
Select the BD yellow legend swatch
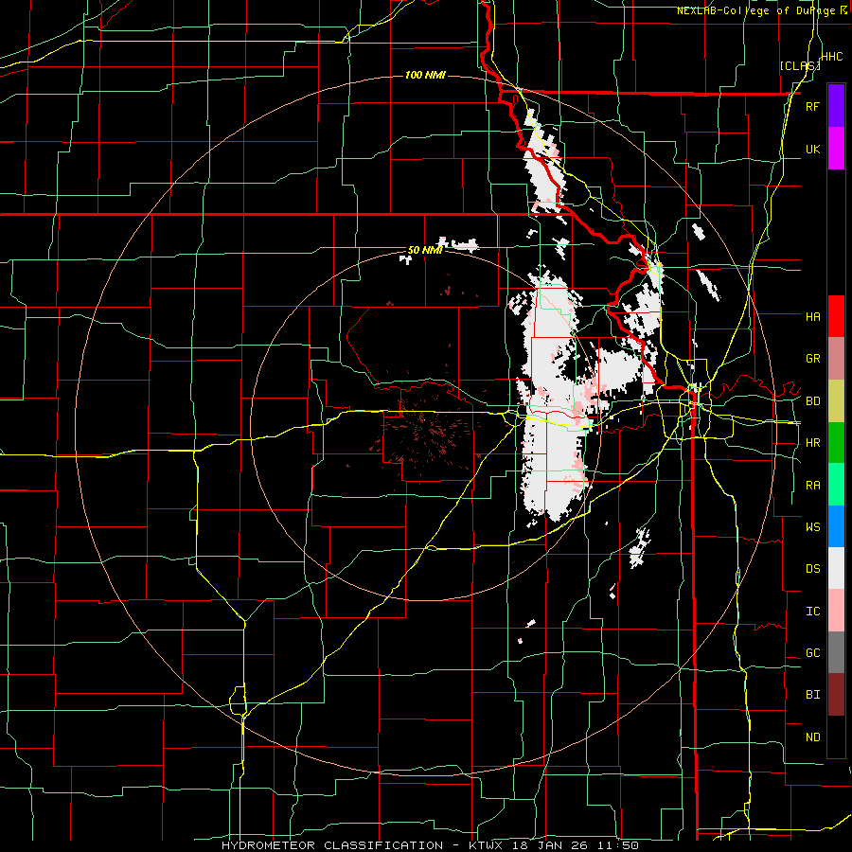[x=836, y=401]
